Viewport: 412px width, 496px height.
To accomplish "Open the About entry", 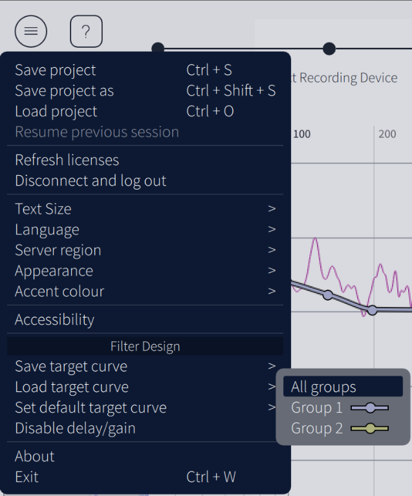I will coord(35,457).
